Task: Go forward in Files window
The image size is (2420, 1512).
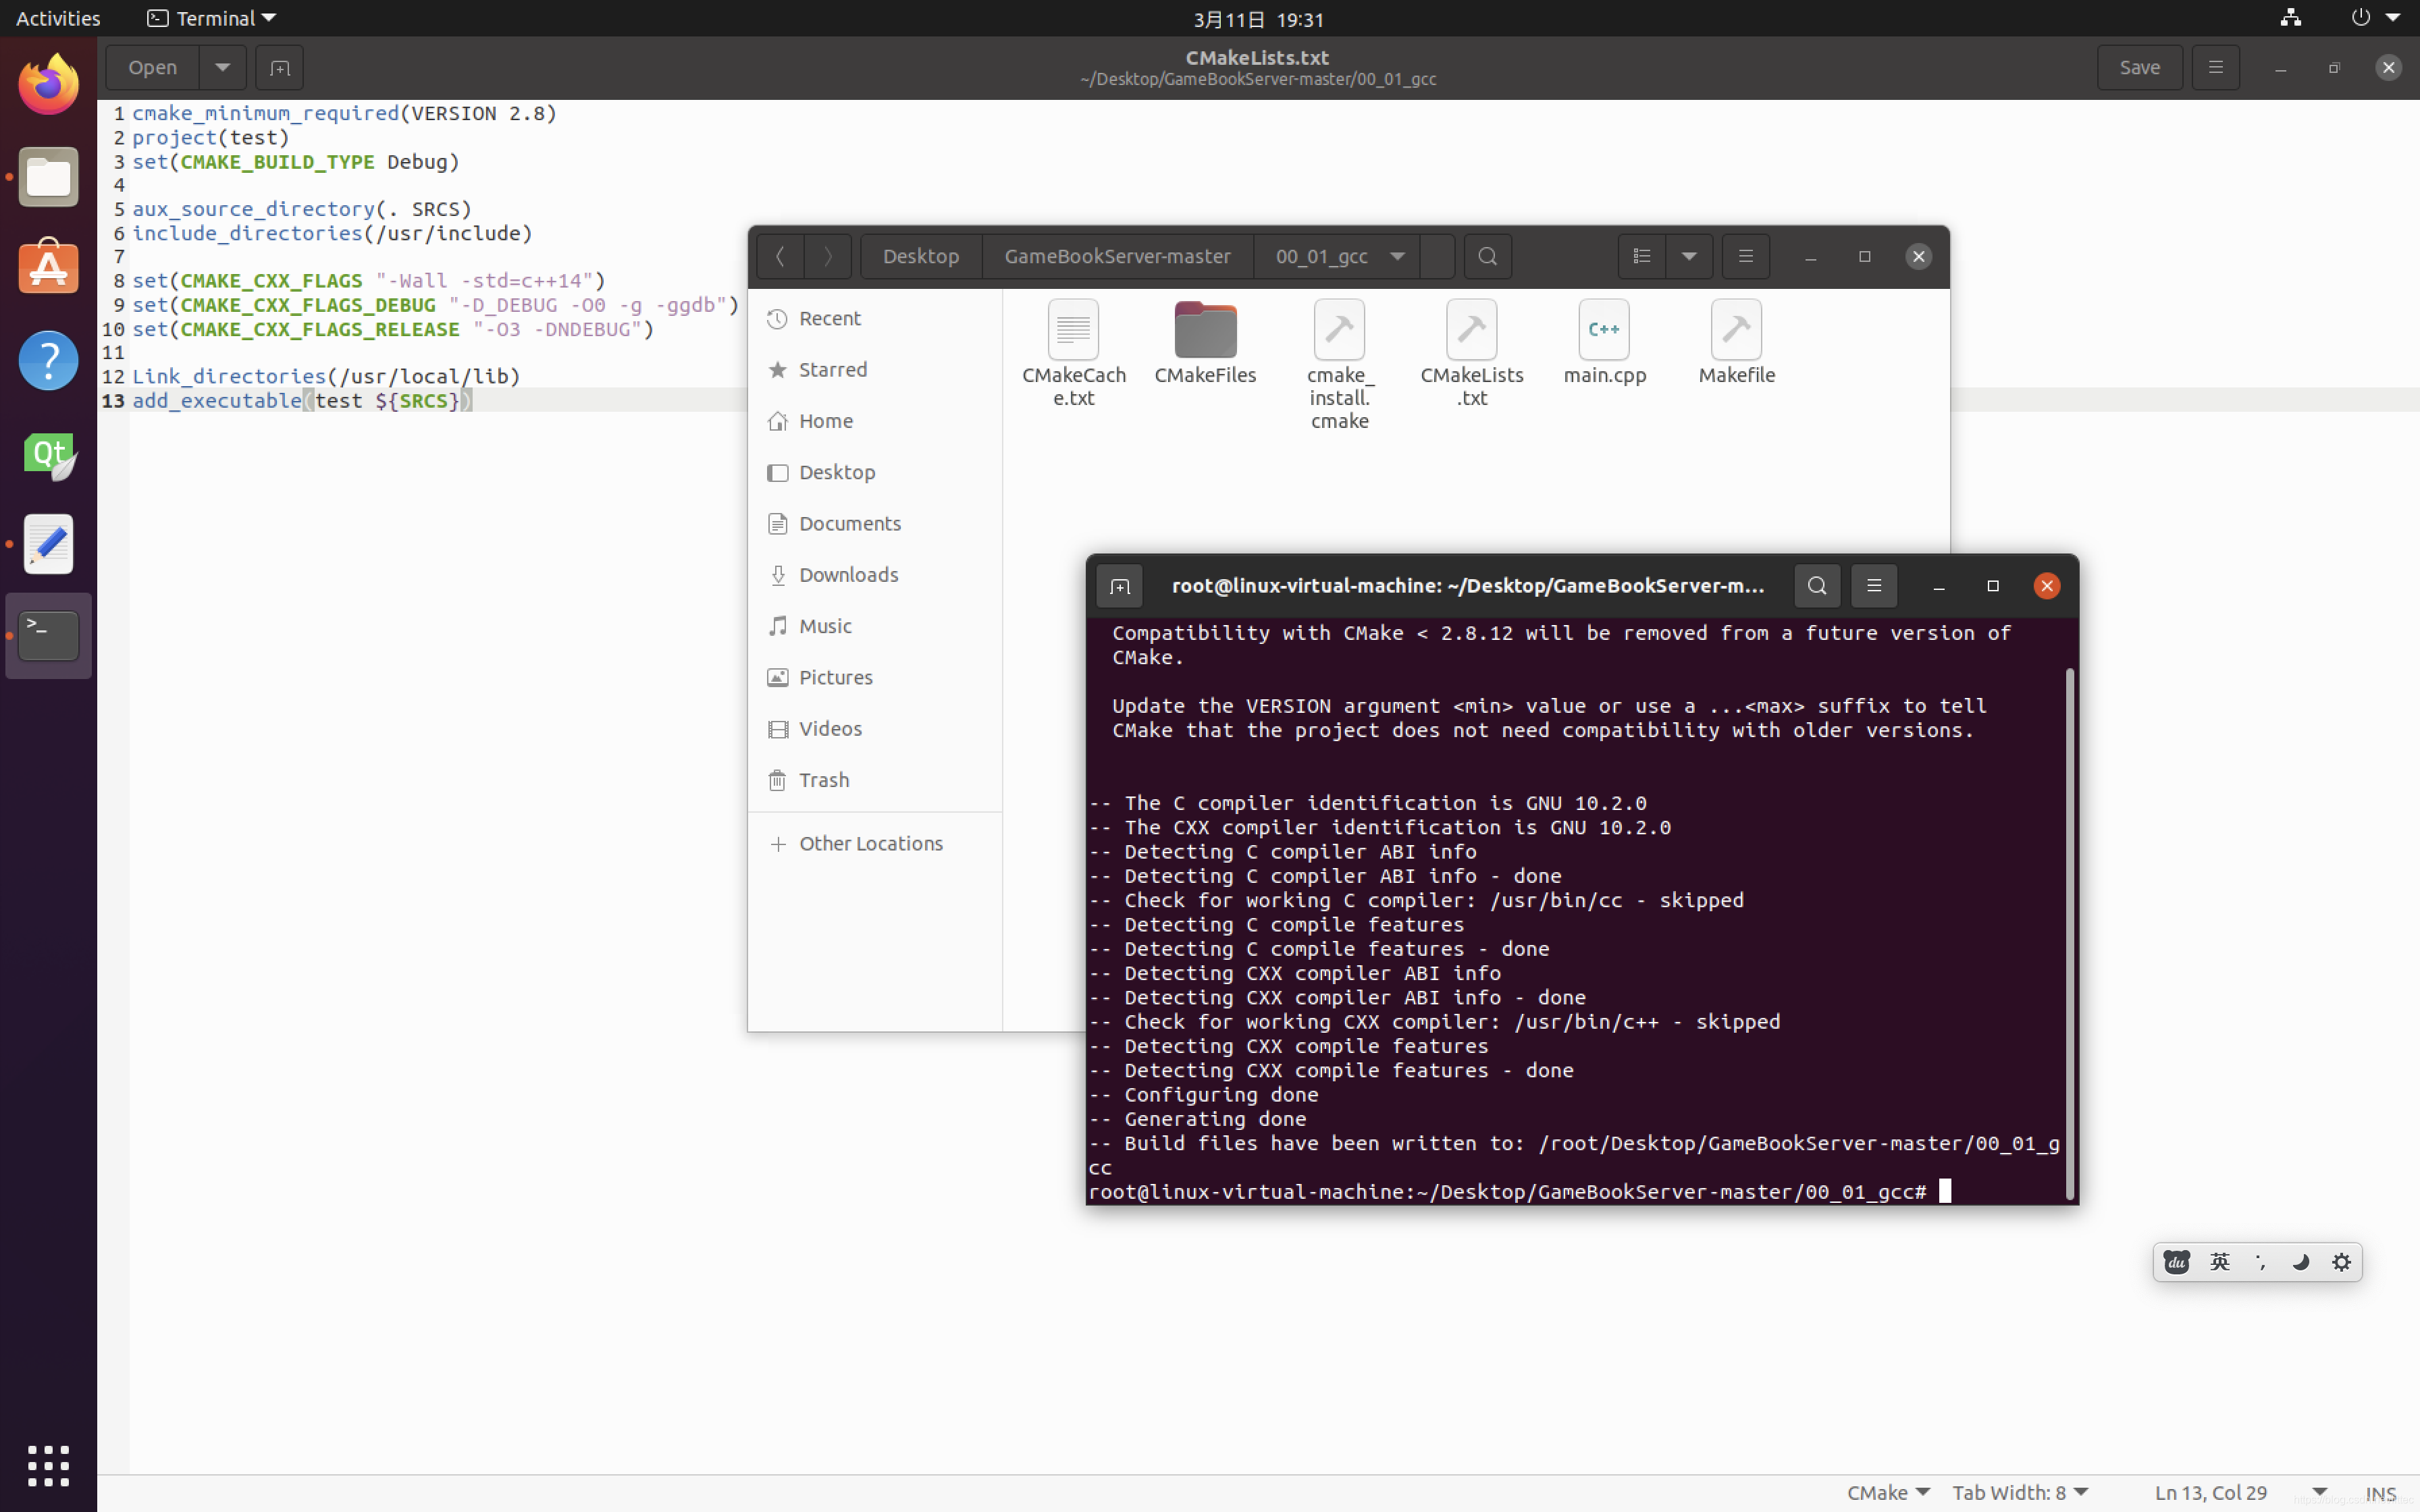Action: [828, 257]
